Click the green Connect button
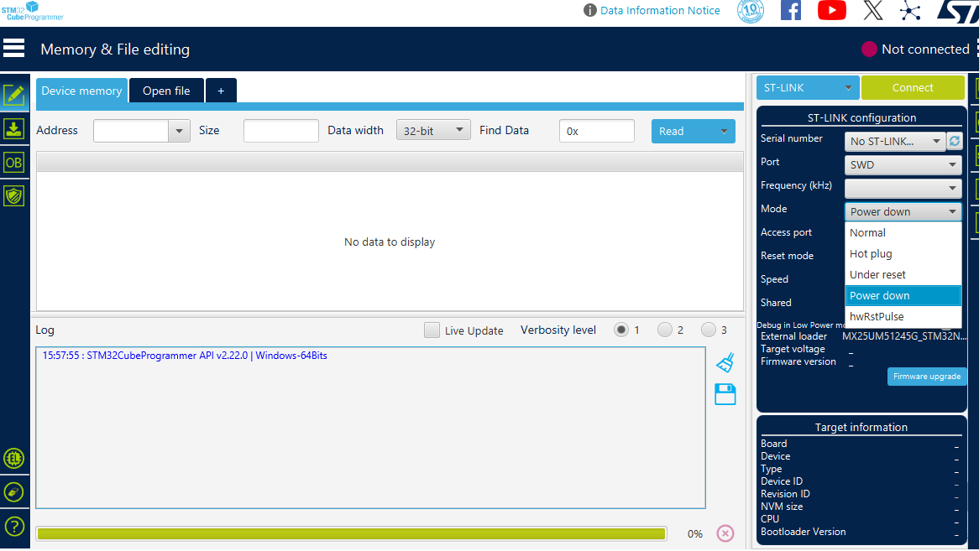 pos(913,88)
